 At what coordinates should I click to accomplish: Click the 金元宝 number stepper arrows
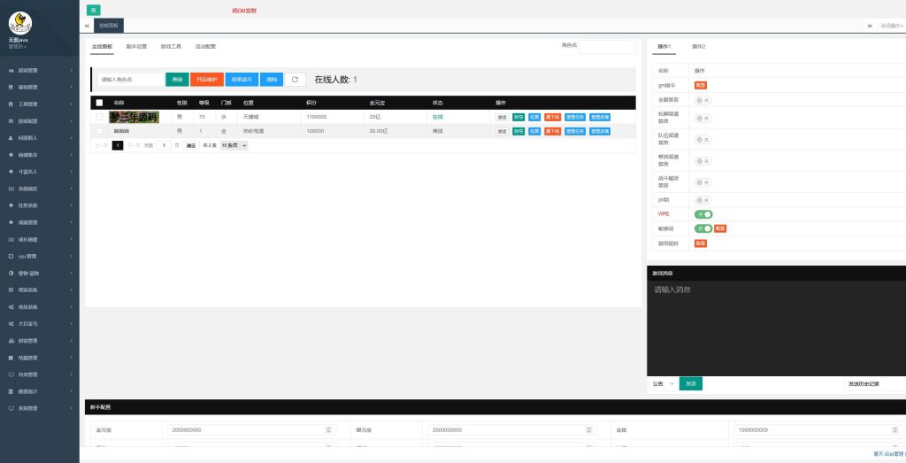pos(329,429)
